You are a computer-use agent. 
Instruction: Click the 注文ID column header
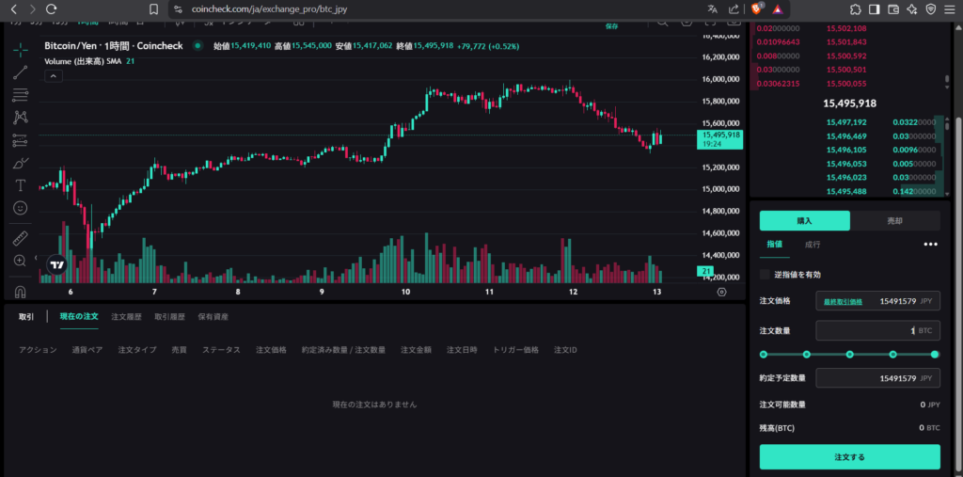click(565, 350)
